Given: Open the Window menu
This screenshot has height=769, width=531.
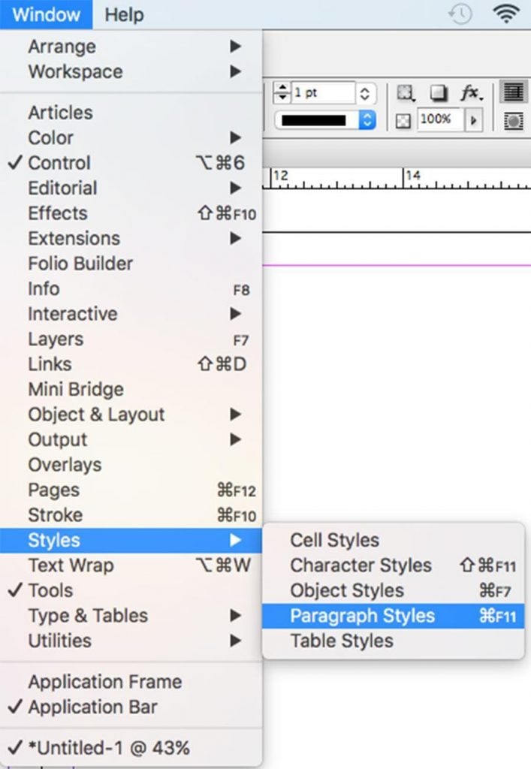Looking at the screenshot, I should click(45, 14).
